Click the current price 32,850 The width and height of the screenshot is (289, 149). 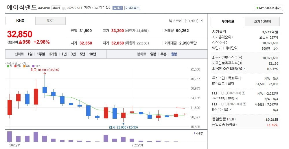pos(20,34)
